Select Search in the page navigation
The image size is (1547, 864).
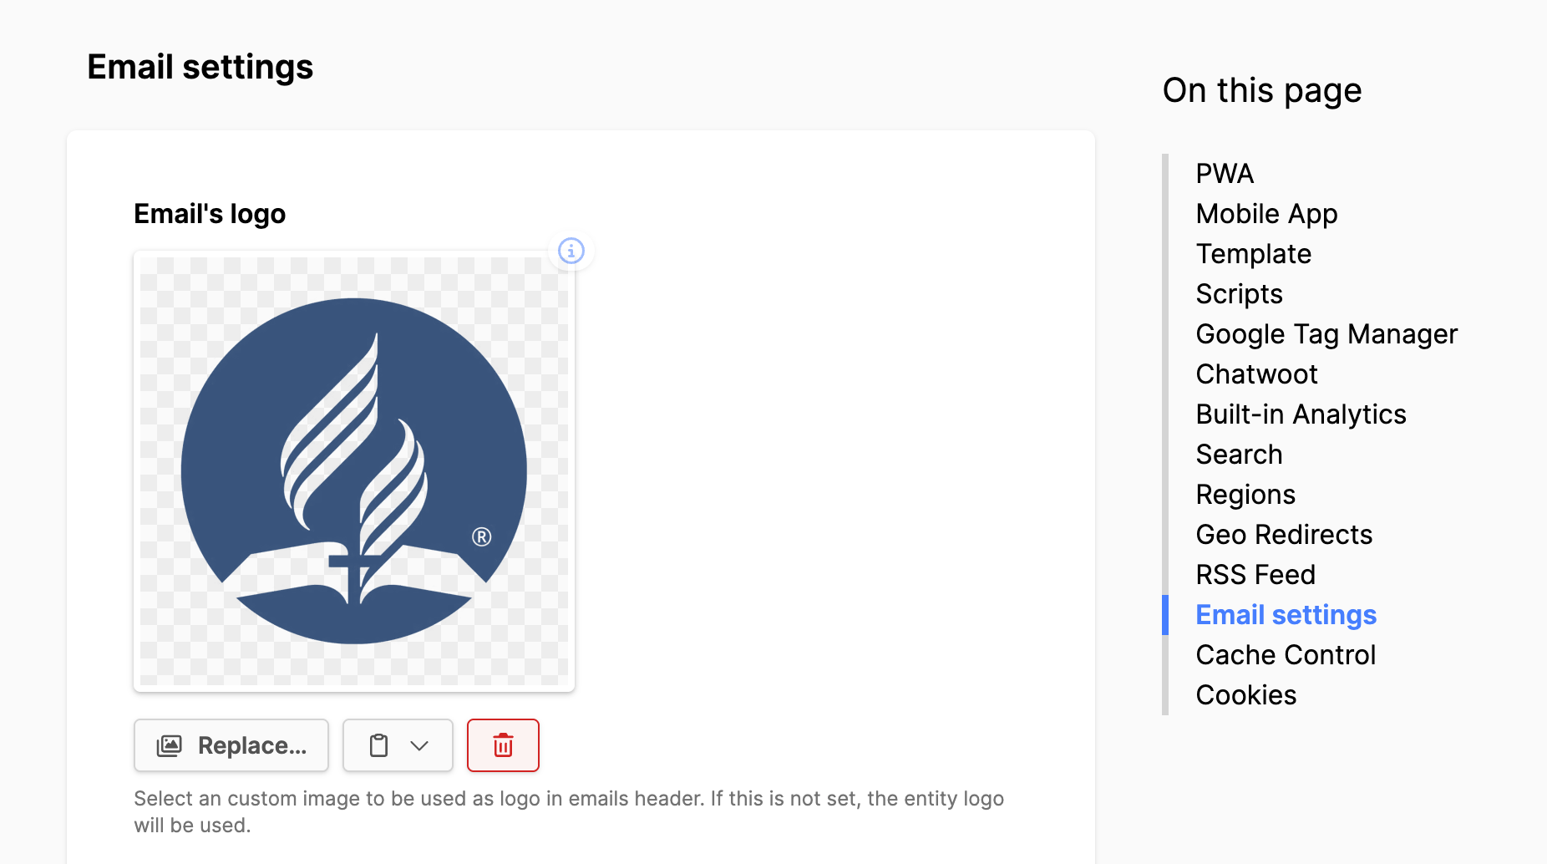pyautogui.click(x=1239, y=455)
